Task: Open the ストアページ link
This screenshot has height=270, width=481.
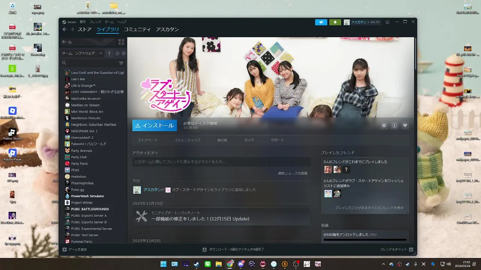Action: [148, 140]
